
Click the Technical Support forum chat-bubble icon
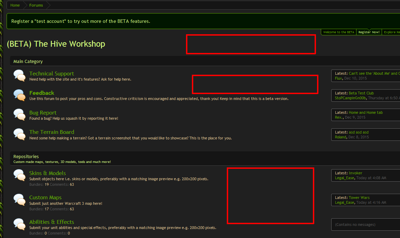point(19,76)
